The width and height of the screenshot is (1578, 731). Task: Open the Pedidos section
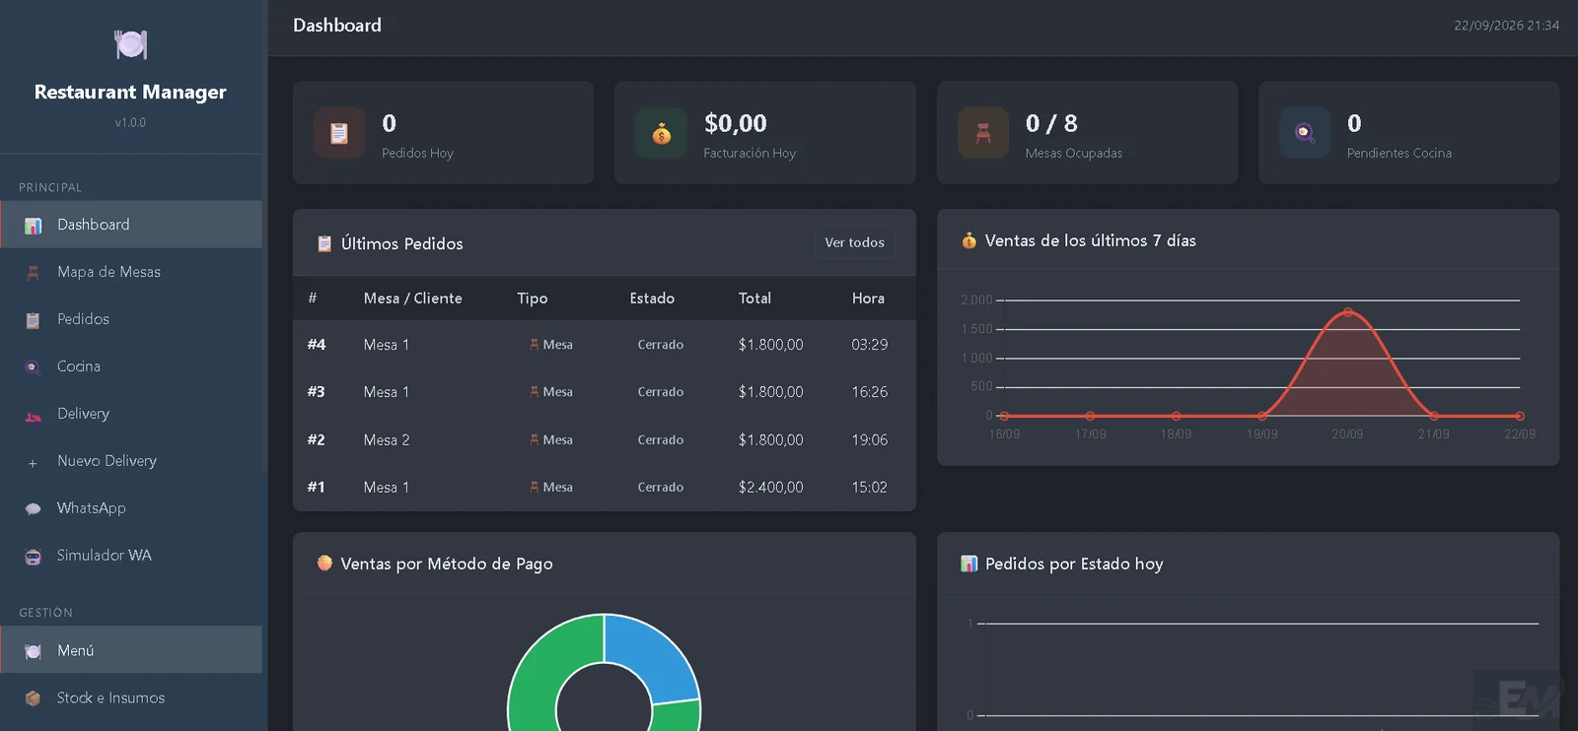(131, 319)
